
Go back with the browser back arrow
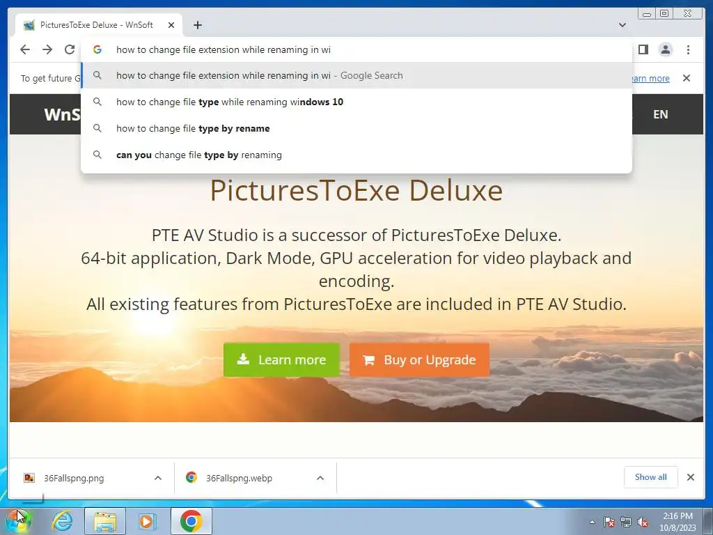25,49
